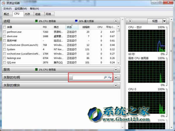This screenshot has width=175, height=131.
Task: Sort by the 线程数 column header
Action: coord(86,27)
